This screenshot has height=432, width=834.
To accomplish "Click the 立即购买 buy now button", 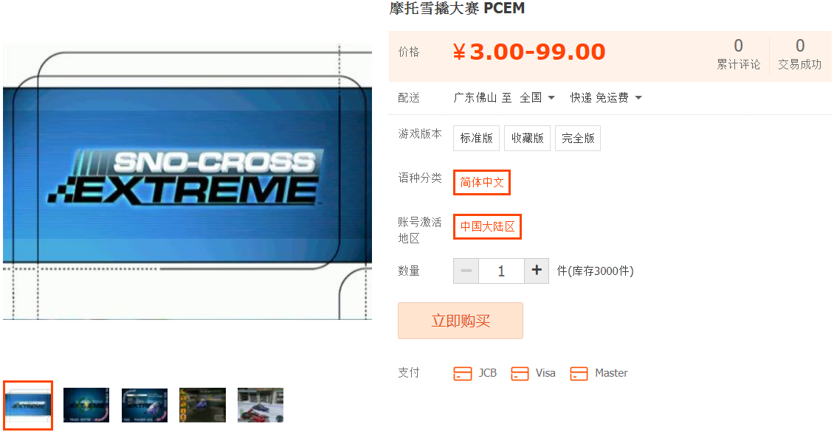I will pyautogui.click(x=461, y=321).
